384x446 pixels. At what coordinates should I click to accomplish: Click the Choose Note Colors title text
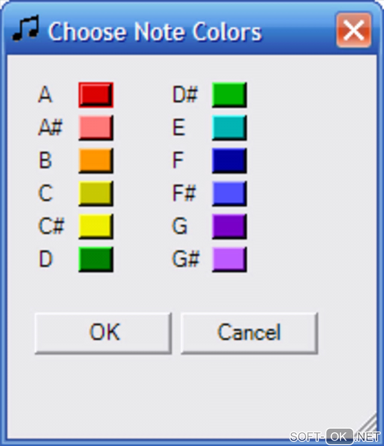[x=155, y=32]
